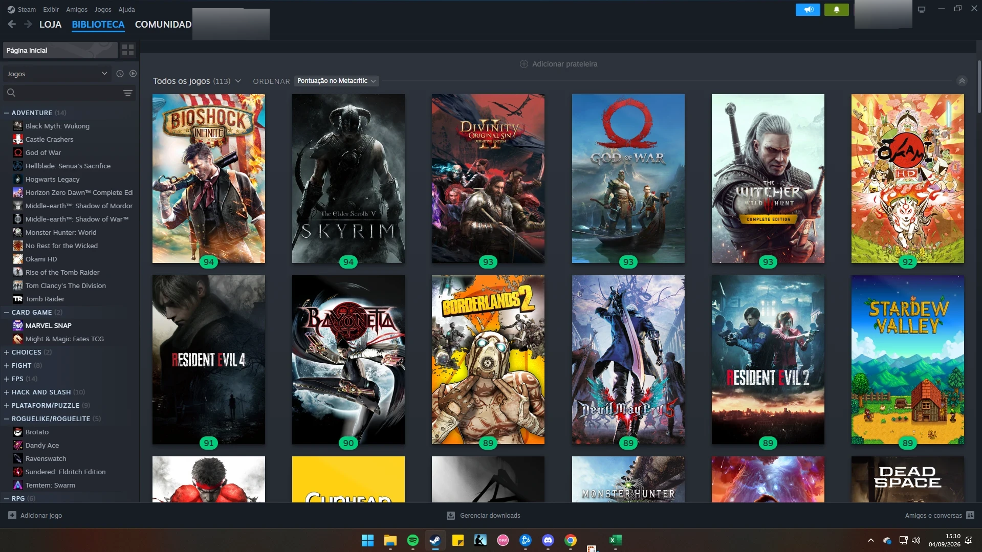Click Adicionar jogo button
Screen dimensions: 982x552
coord(35,515)
